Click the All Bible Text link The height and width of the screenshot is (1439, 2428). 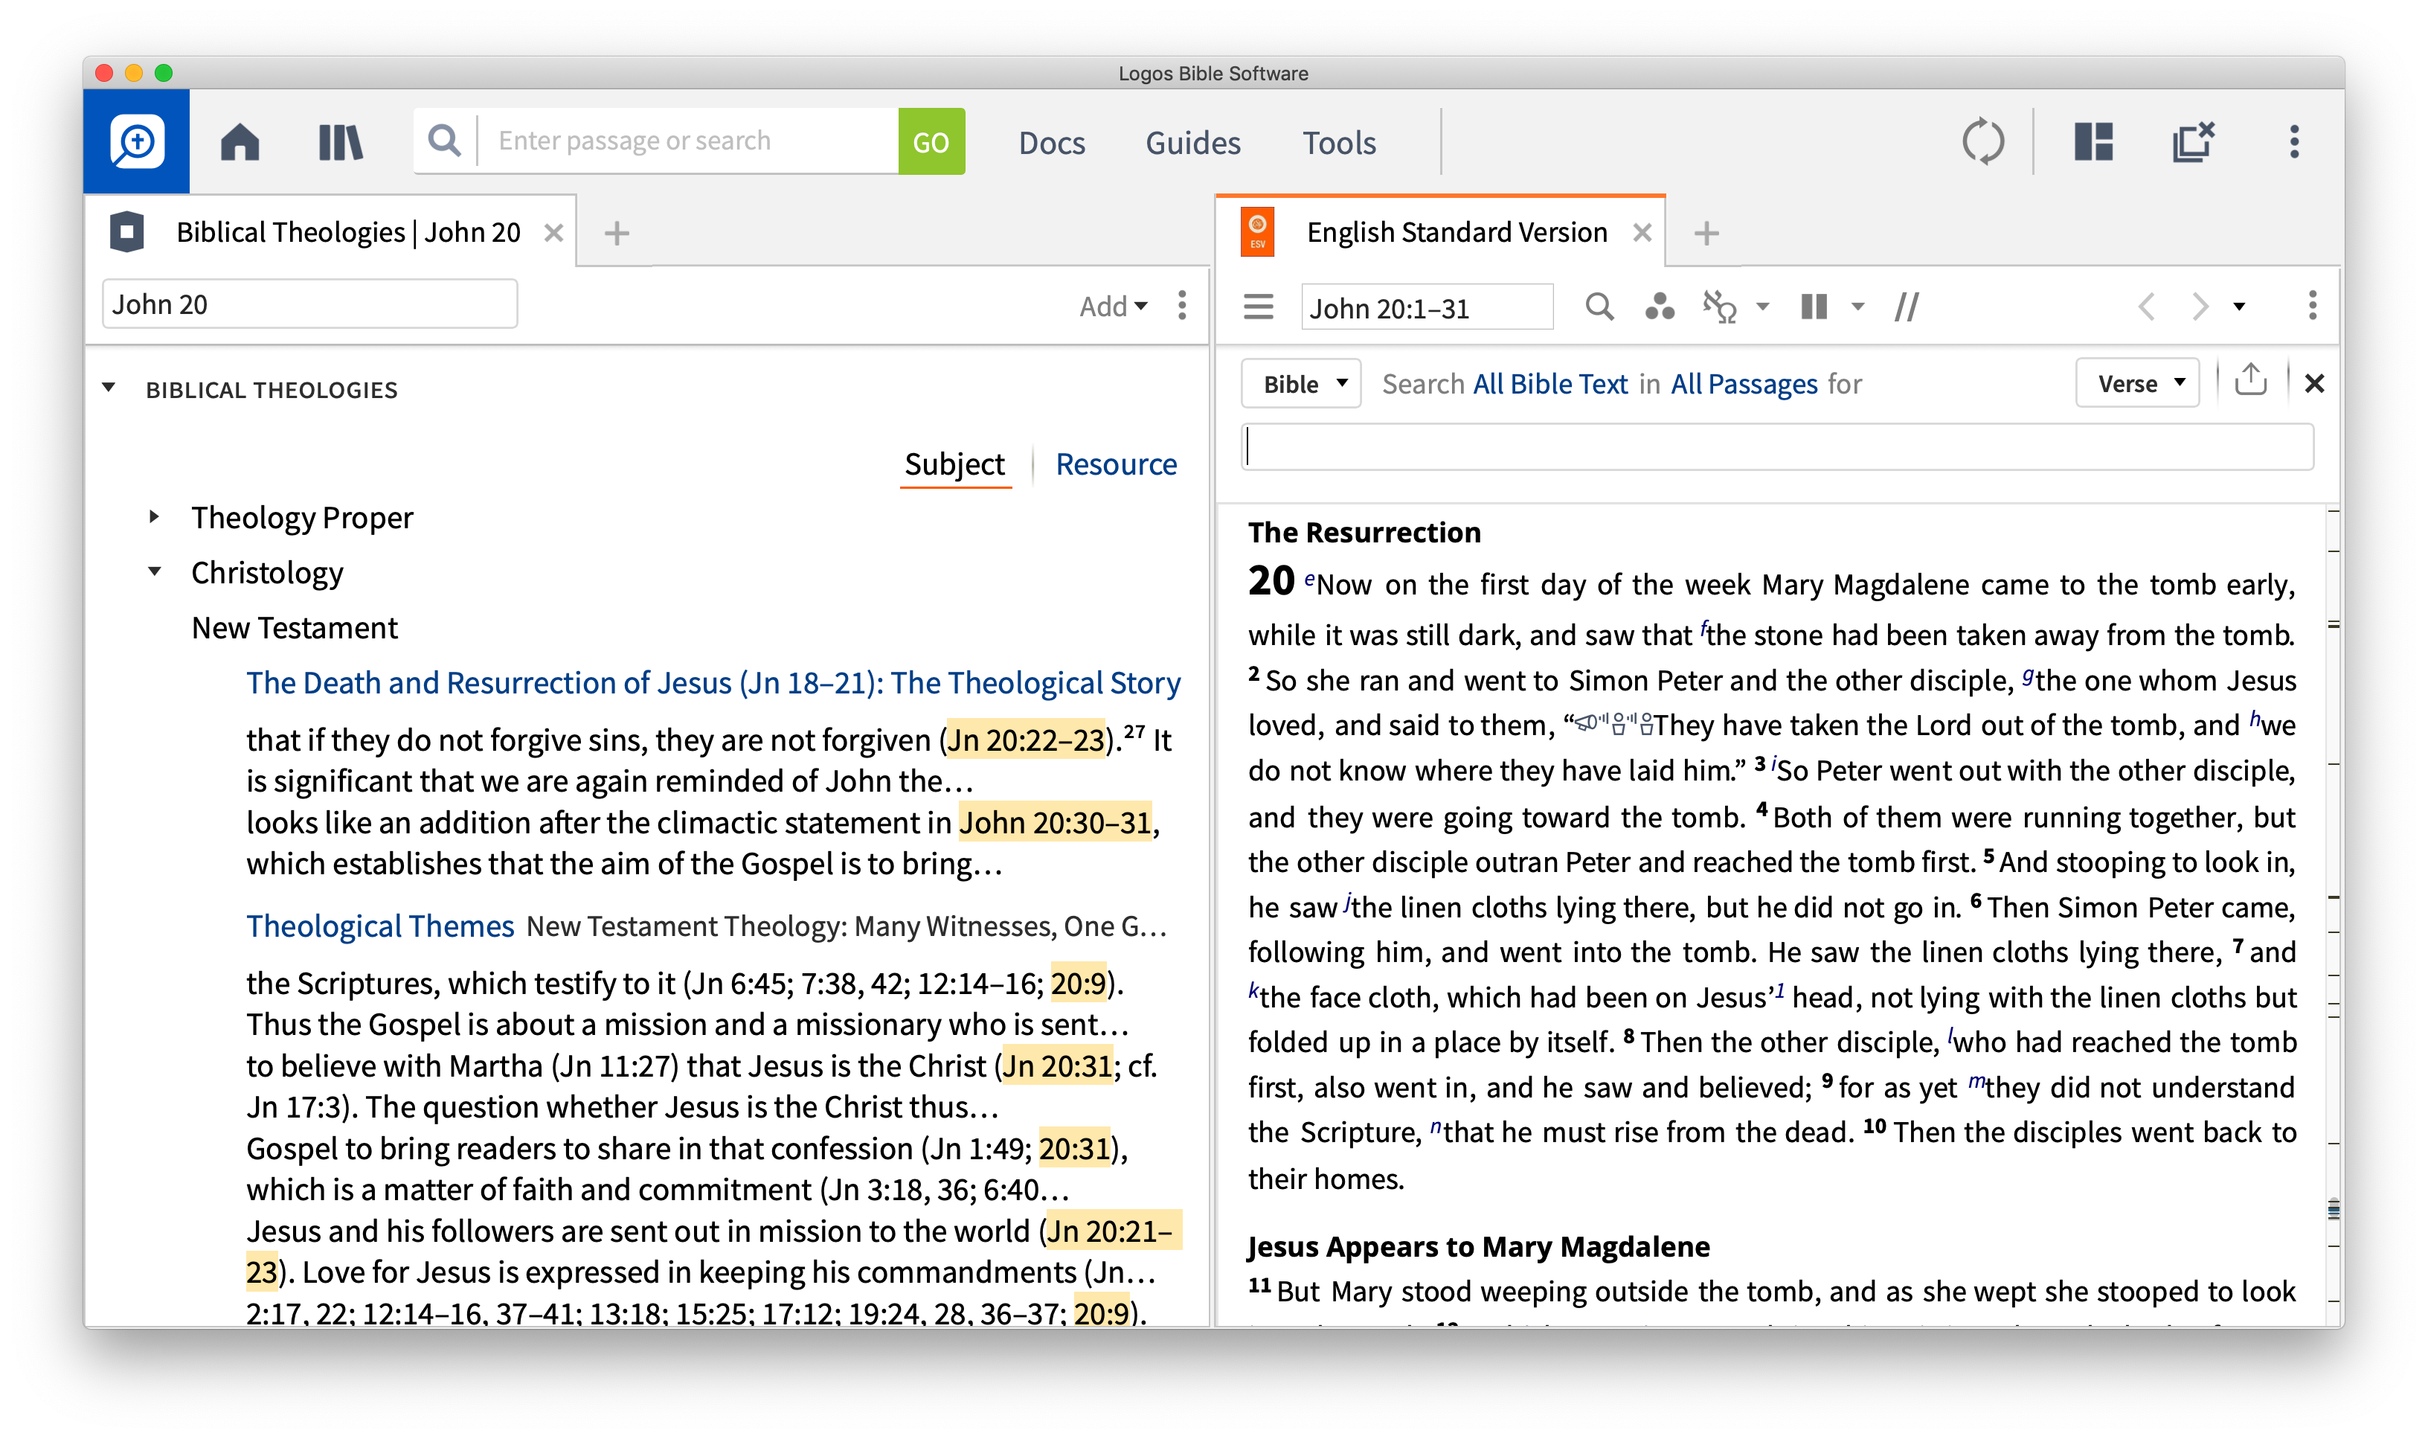pyautogui.click(x=1549, y=384)
